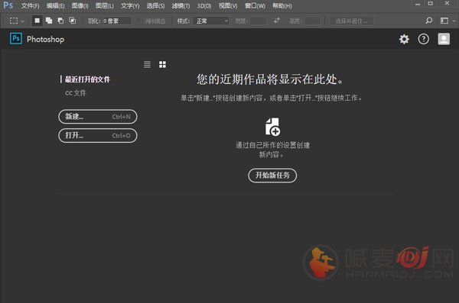The width and height of the screenshot is (459, 303).
Task: Maximize the Photoshop window
Action: (x=430, y=4)
